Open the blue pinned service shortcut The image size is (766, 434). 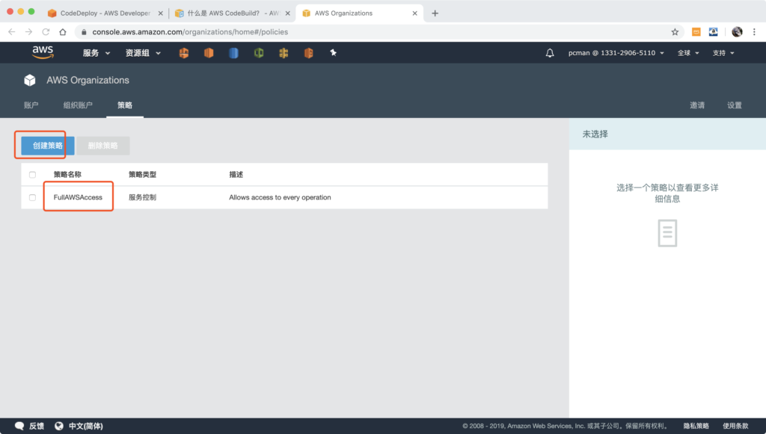point(233,53)
